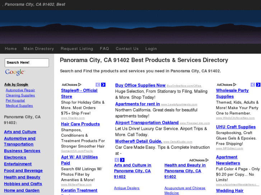Open the Medical Supplies ad link
The image size is (261, 195).
click(19, 106)
